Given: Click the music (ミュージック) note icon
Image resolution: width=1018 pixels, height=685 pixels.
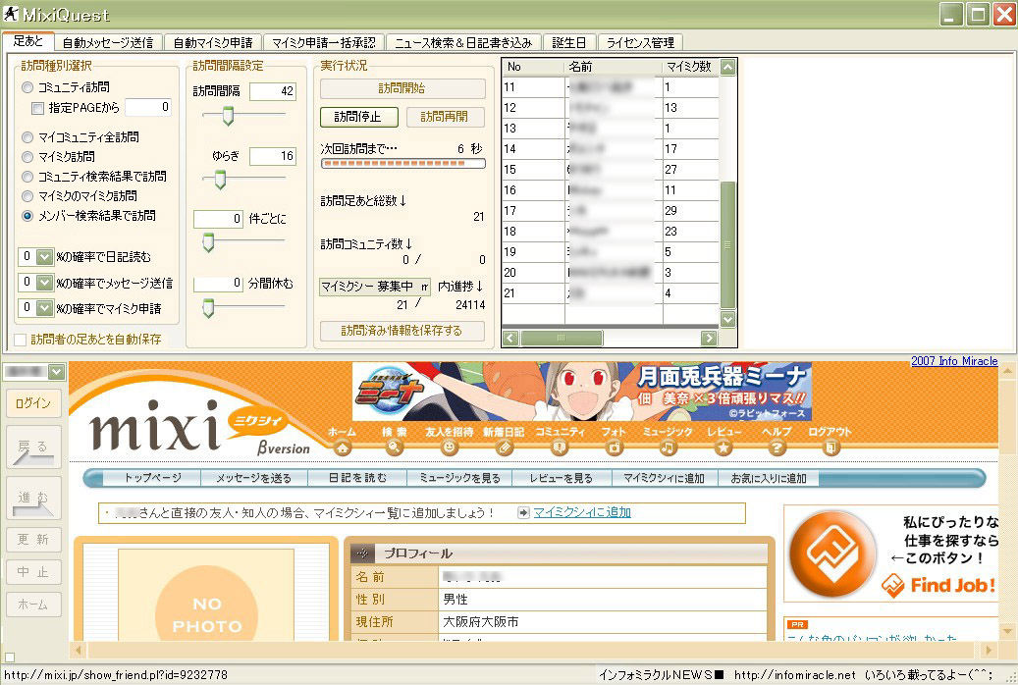Looking at the screenshot, I should [668, 448].
